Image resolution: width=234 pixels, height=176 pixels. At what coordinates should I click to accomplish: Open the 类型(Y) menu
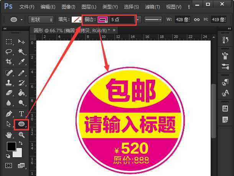point(110,7)
